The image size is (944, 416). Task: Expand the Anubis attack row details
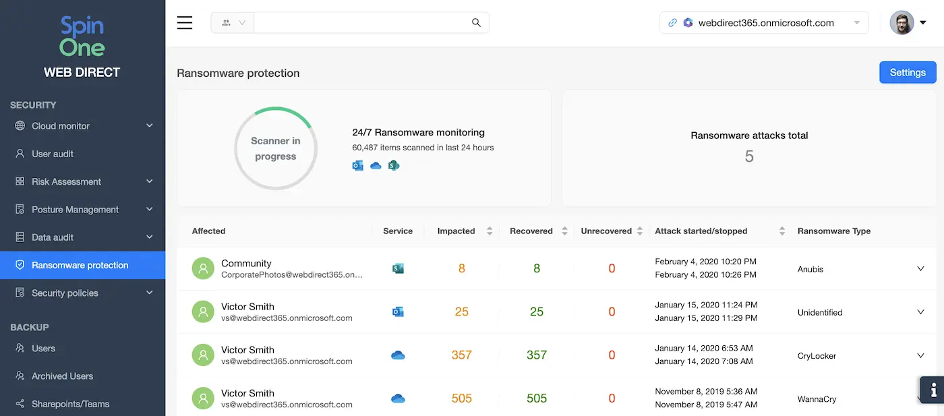[920, 269]
